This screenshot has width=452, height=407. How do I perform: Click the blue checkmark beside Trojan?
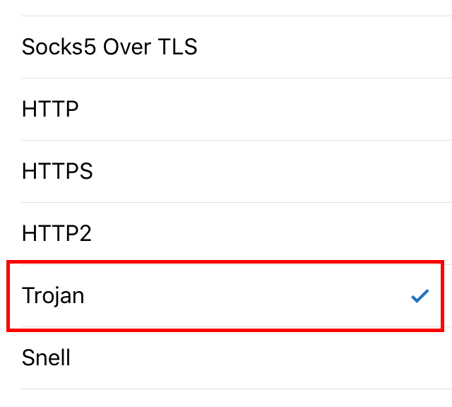click(420, 296)
